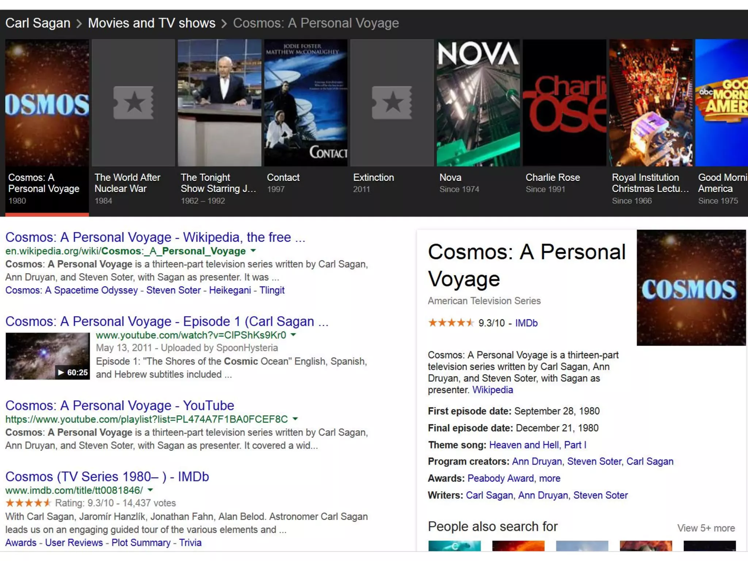
Task: Expand arrow next to YouTube playlist URL
Action: pyautogui.click(x=295, y=419)
